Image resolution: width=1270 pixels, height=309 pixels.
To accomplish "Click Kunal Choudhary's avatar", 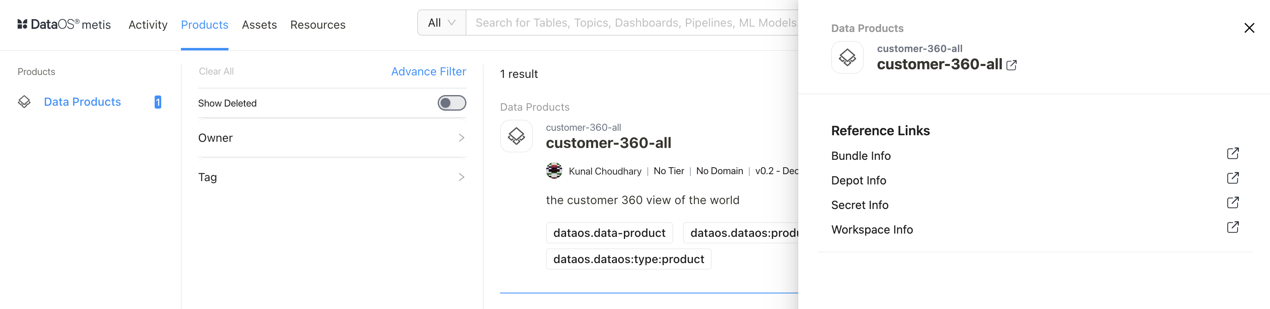I will [554, 170].
